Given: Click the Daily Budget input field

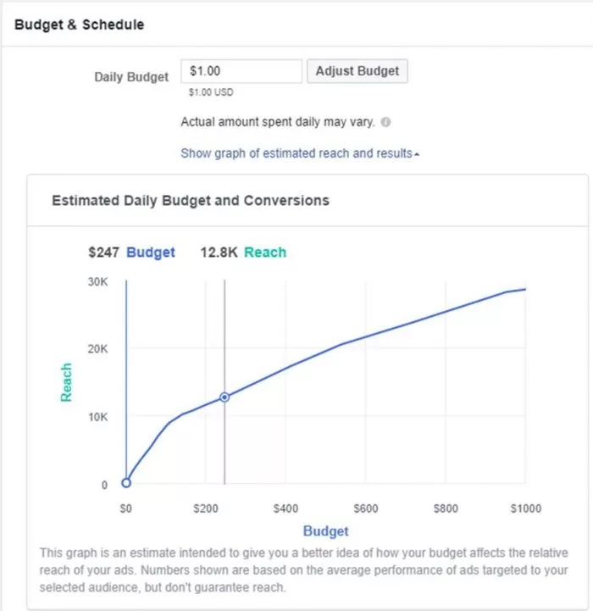Looking at the screenshot, I should [x=242, y=71].
